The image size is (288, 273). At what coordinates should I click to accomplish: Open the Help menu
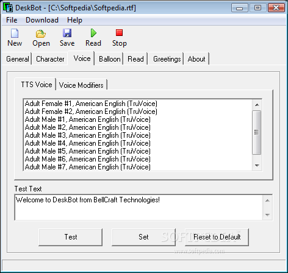[x=74, y=20]
